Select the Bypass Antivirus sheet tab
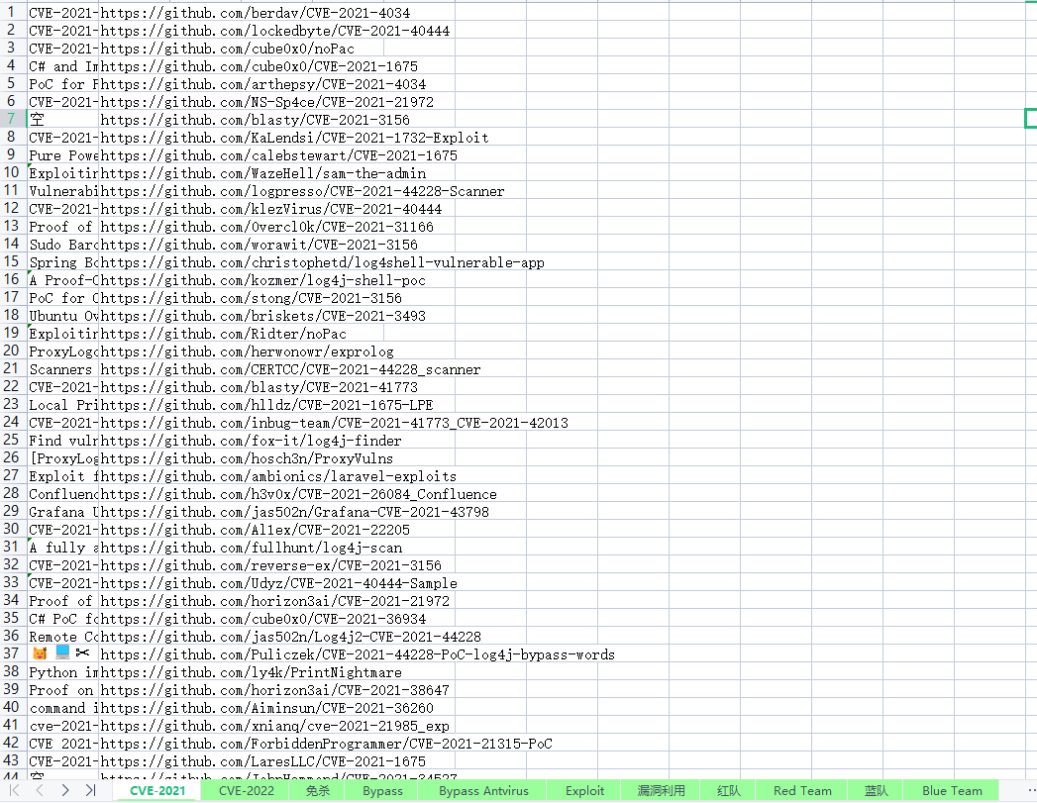Screen dimensions: 1037x803 483,790
